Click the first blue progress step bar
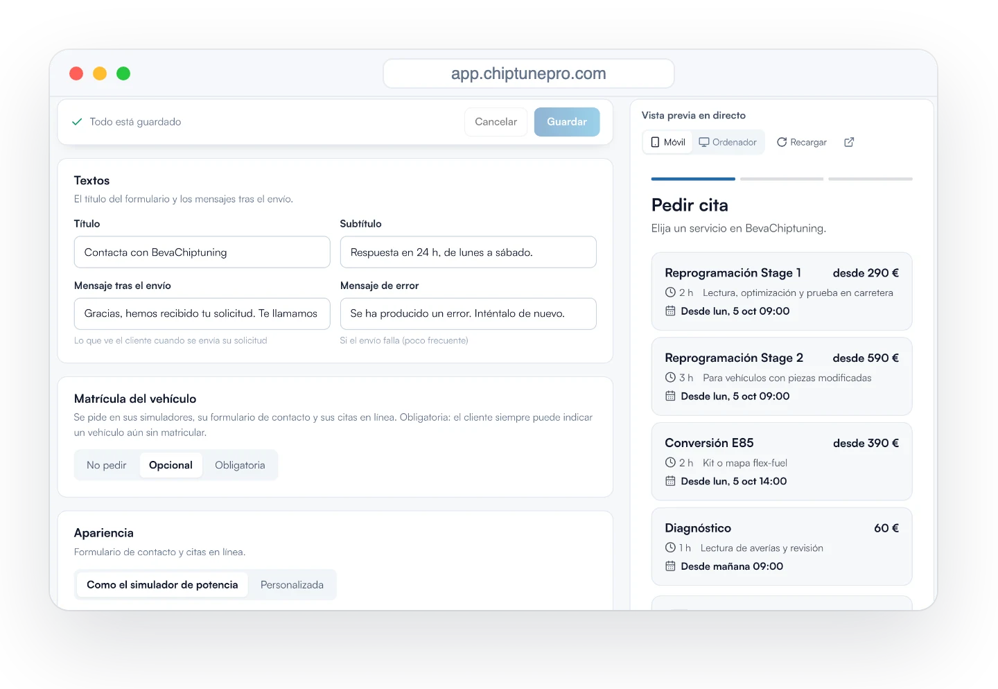 pos(693,179)
